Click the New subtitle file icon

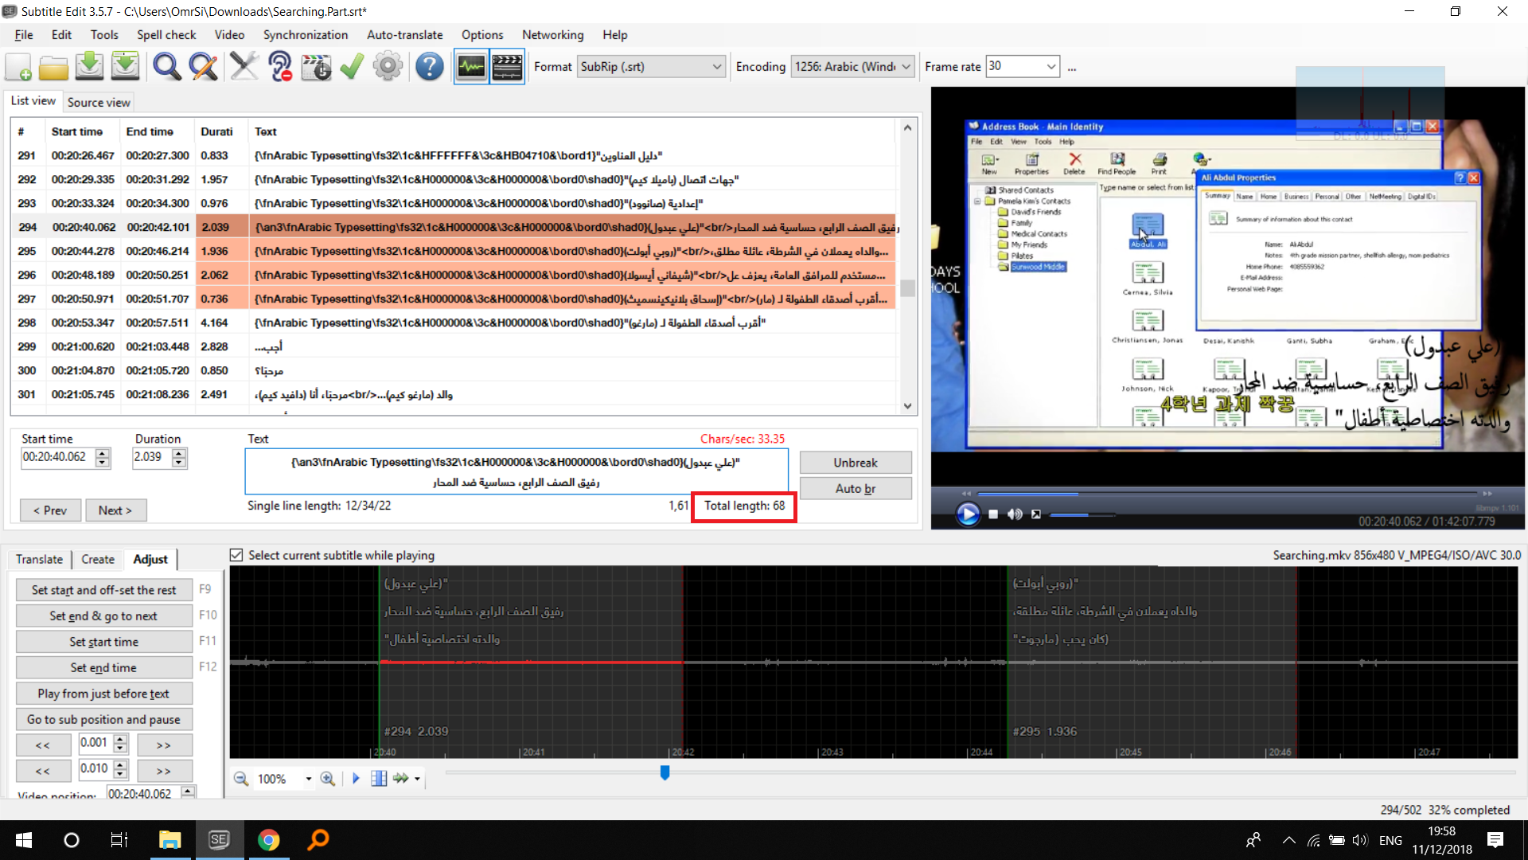[x=18, y=67]
